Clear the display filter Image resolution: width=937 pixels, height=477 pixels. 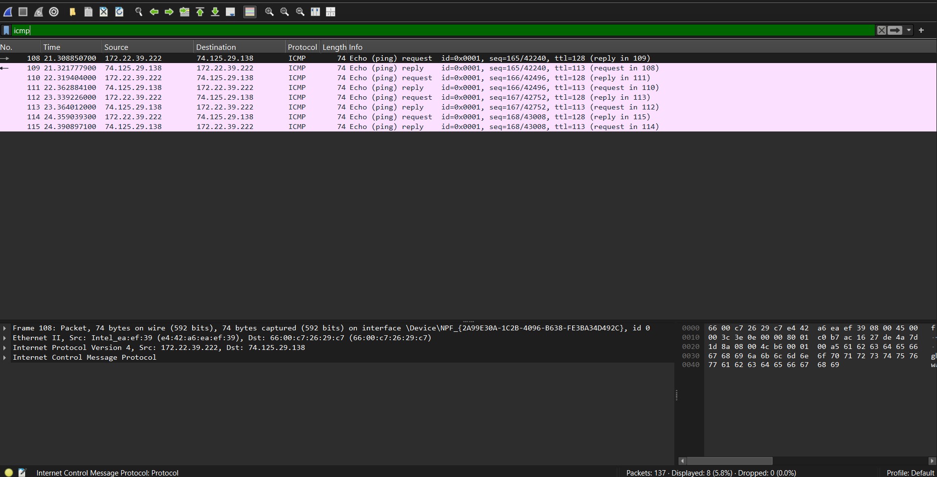coord(881,30)
